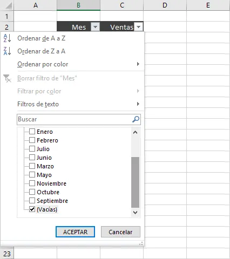Tick the Noviembre checkbox
Screen dimensions: 230x259
32,183
